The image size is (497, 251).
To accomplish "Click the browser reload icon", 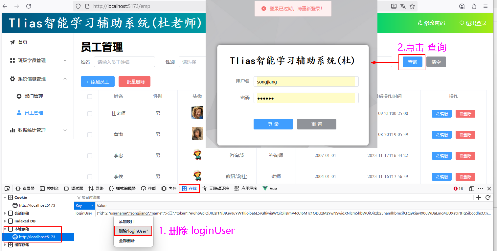I will (x=29, y=6).
